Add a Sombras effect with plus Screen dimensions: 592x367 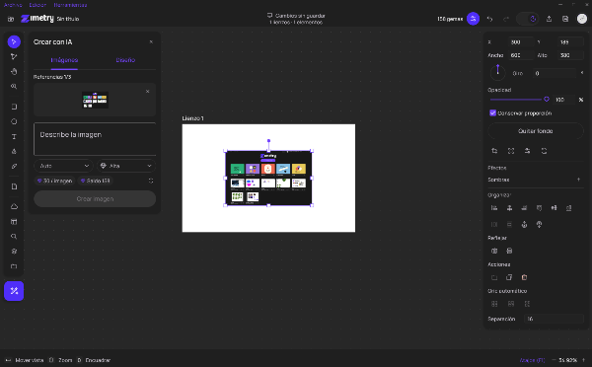coord(578,180)
